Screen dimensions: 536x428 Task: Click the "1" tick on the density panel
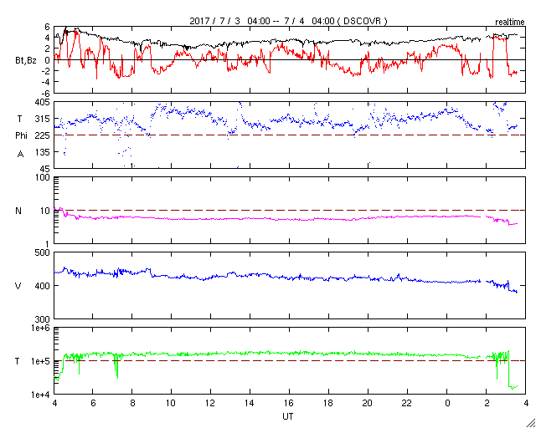(48, 243)
